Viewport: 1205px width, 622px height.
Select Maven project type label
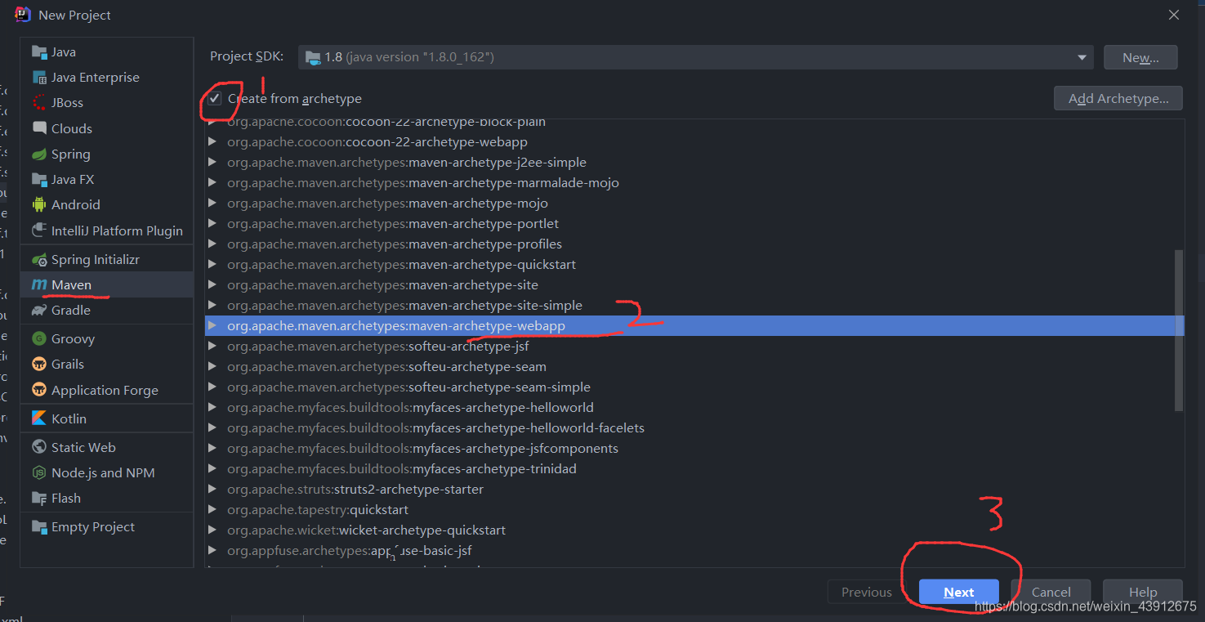[71, 284]
